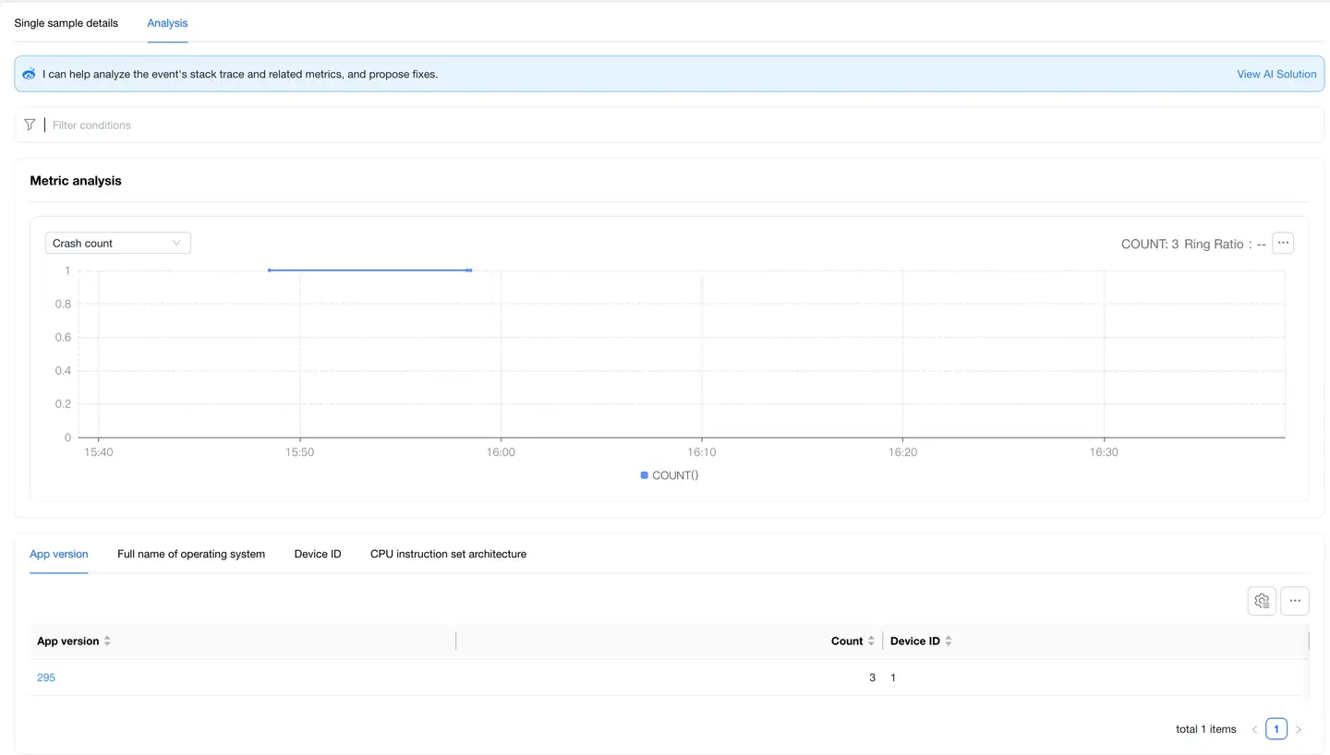1330x755 pixels.
Task: Click View AI Solution link
Action: click(x=1276, y=74)
